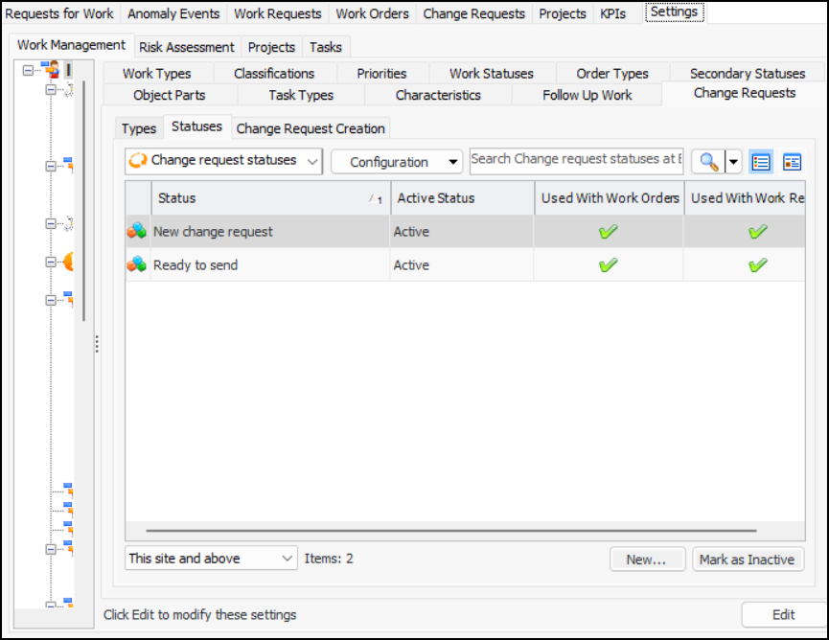Open the Change Request Creation sub-tab
Screen dimensions: 829x640
311,128
